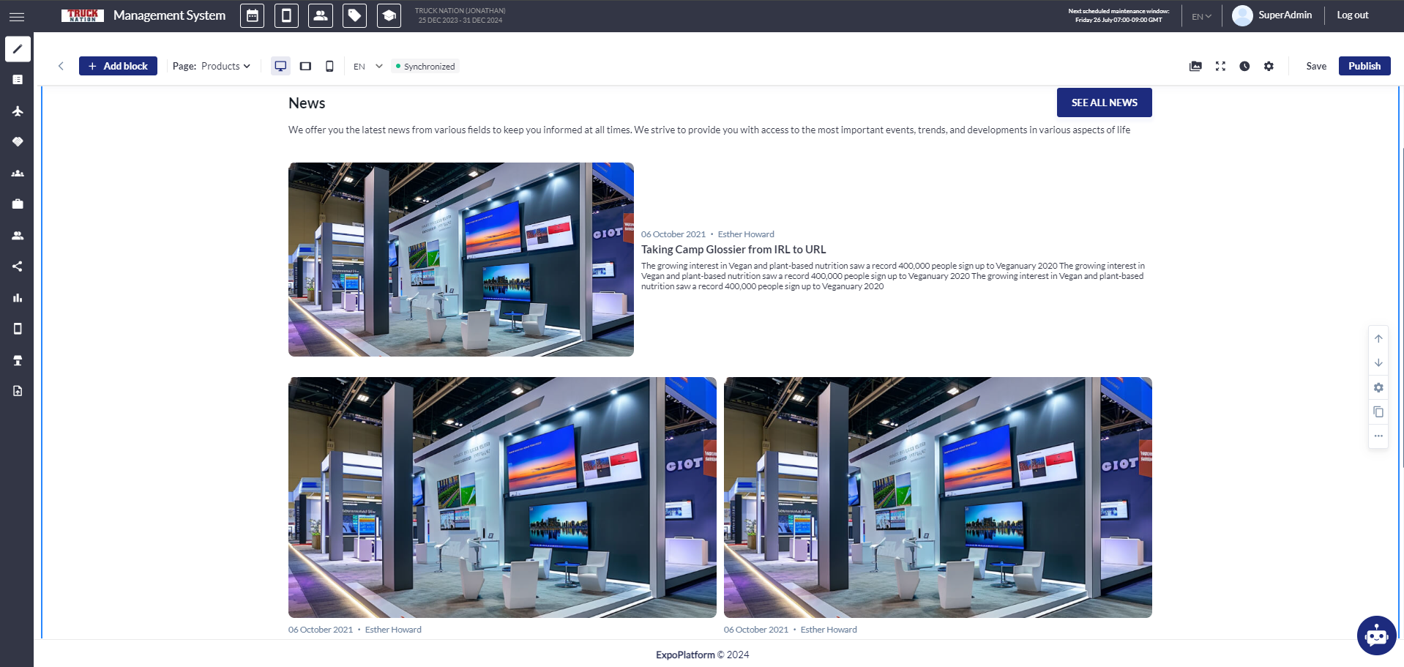
Task: Open the chatbot assistant icon
Action: pos(1376,636)
